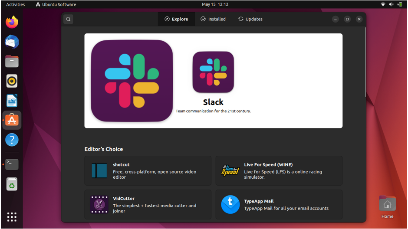Open the Installed tab

pyautogui.click(x=213, y=19)
